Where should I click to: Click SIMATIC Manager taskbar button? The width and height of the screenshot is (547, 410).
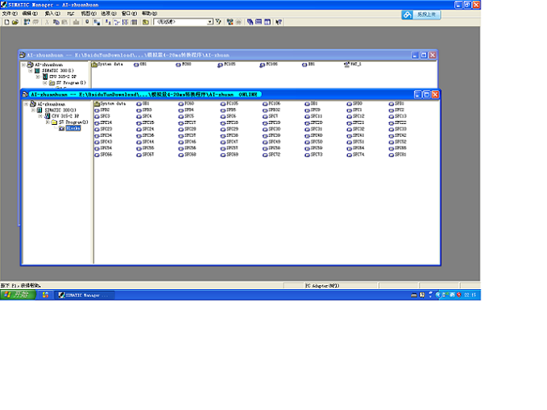click(84, 295)
